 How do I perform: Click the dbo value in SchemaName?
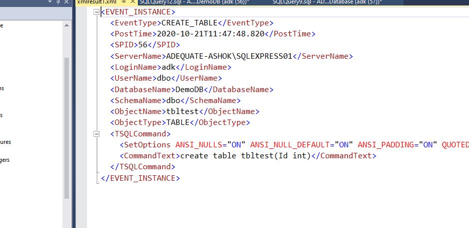pyautogui.click(x=173, y=101)
